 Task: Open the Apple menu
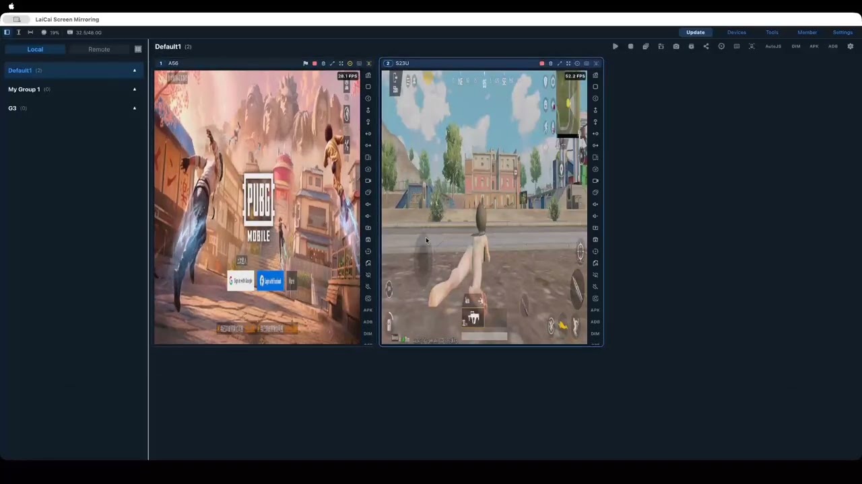point(11,6)
